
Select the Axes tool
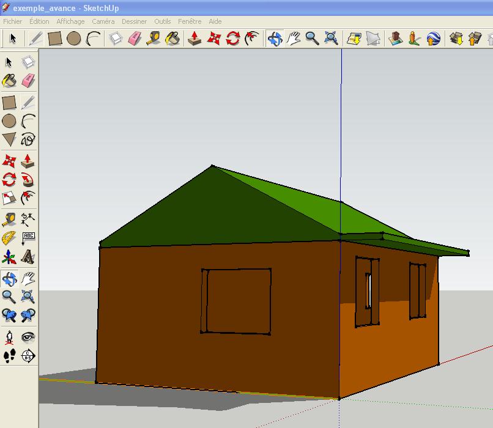pyautogui.click(x=9, y=257)
